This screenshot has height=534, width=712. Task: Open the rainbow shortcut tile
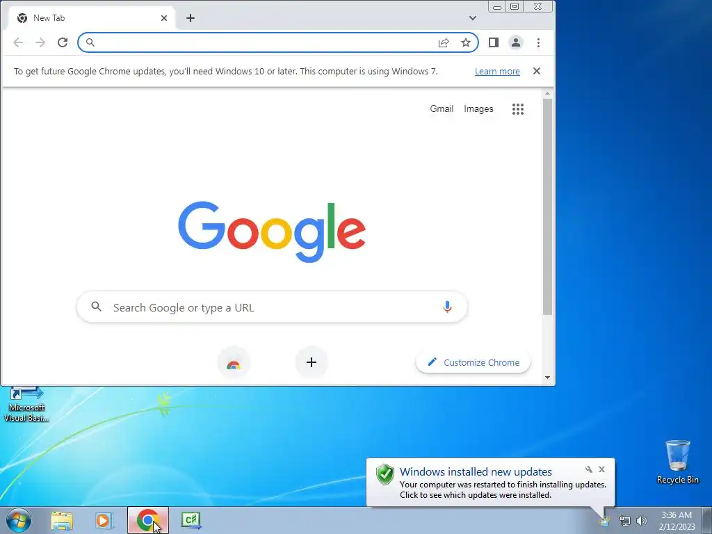(x=234, y=362)
